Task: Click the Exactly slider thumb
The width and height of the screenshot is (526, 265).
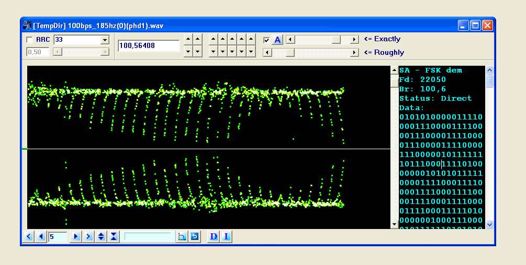Action: [336, 40]
